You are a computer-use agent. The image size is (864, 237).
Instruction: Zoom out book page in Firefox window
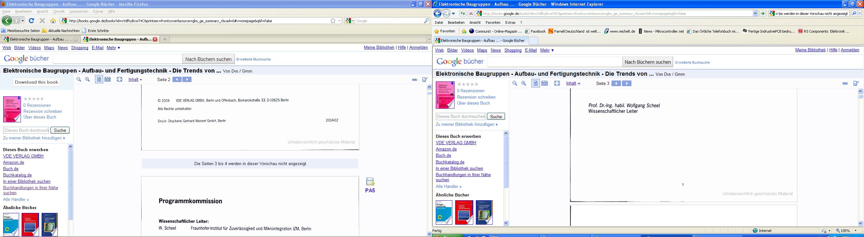click(79, 79)
